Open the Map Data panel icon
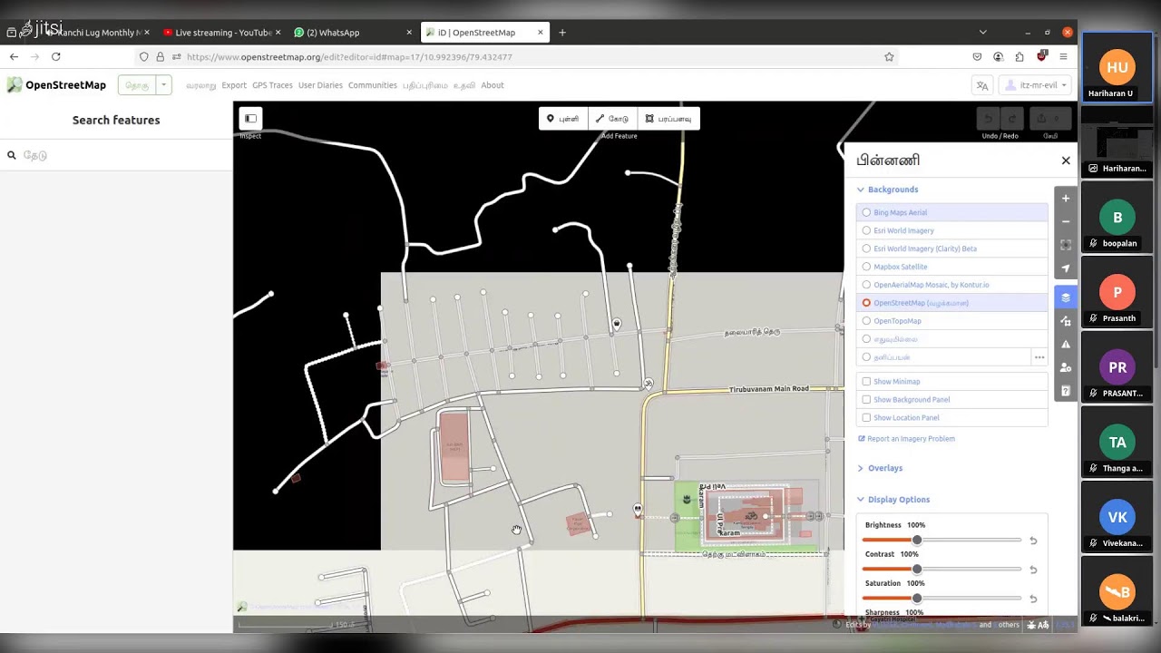This screenshot has width=1161, height=653. coord(1066,321)
